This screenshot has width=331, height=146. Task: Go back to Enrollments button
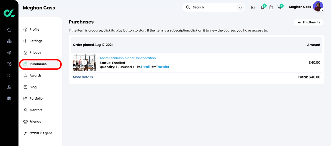(308, 22)
